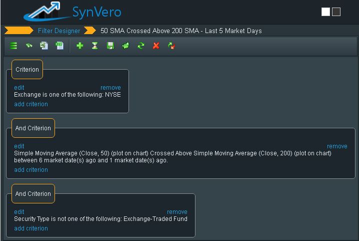This screenshot has height=241, width=359.
Task: Click the green folder open icon
Action: 125,46
